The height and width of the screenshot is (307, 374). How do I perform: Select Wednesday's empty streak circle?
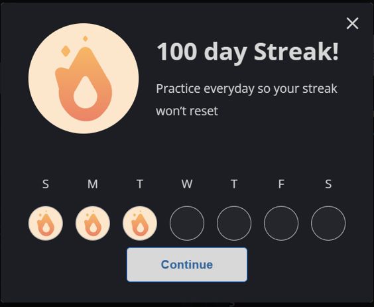187,223
